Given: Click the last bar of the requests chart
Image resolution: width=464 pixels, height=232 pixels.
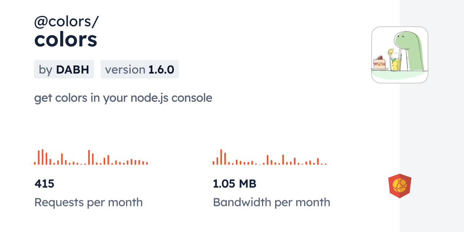Looking at the screenshot, I should click(x=147, y=163).
